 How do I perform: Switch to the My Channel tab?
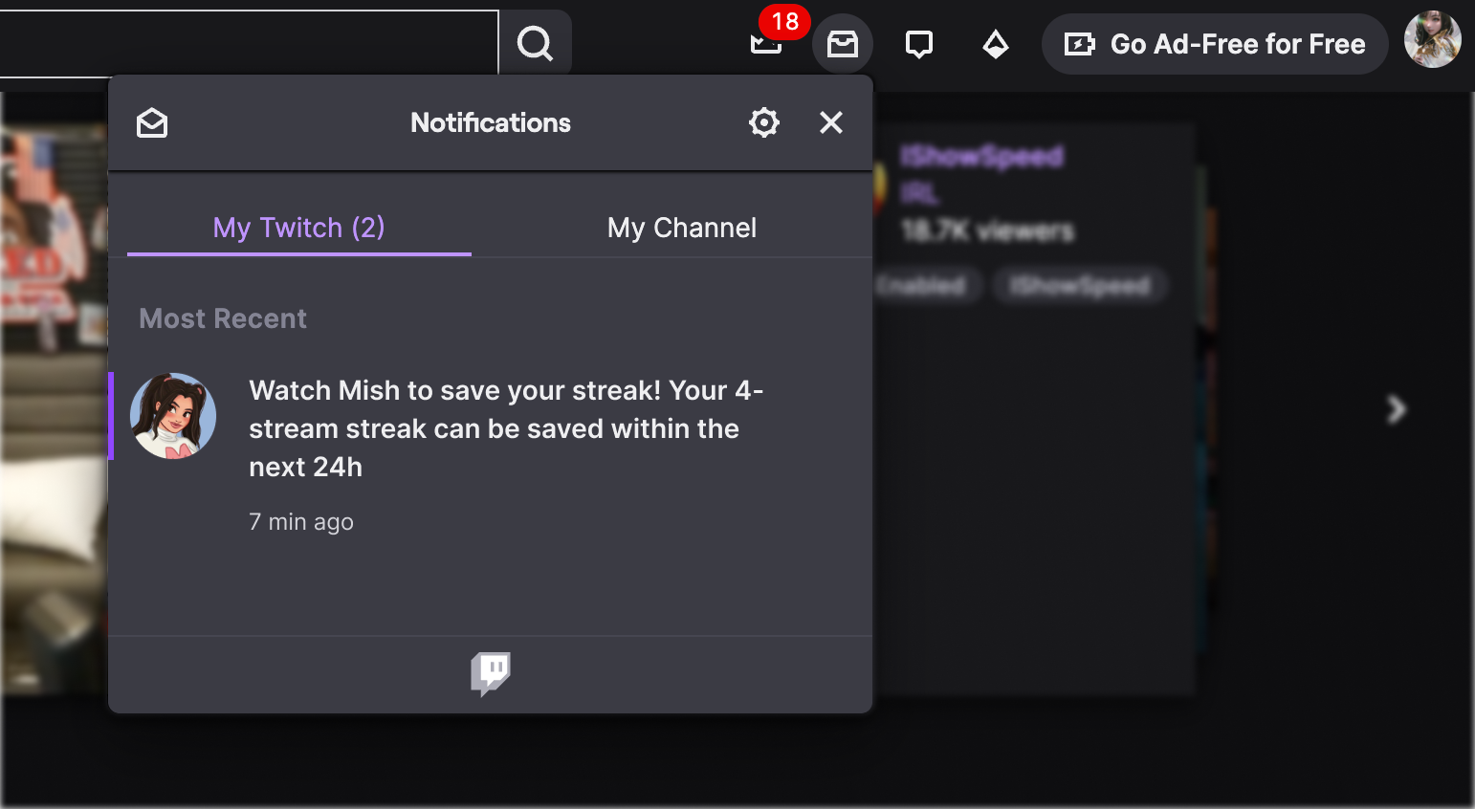(681, 228)
